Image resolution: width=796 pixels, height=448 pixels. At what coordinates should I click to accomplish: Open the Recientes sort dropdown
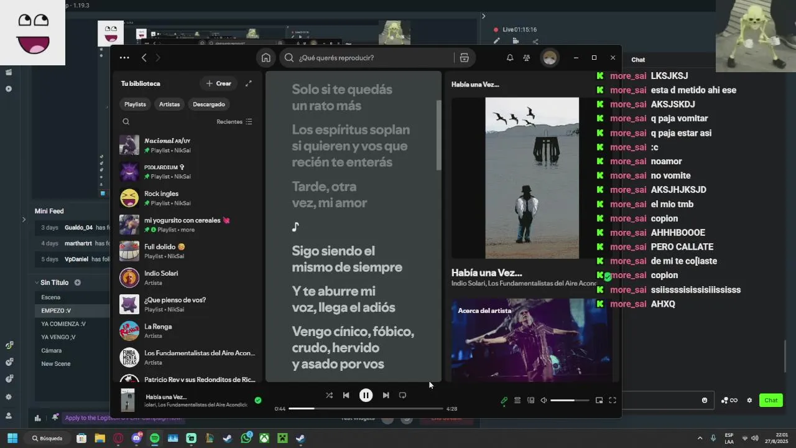point(234,122)
